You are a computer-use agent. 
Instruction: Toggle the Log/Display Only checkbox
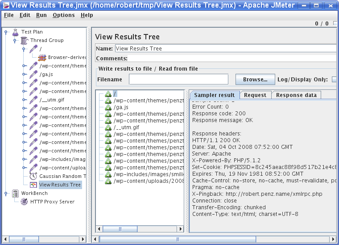[x=335, y=79]
